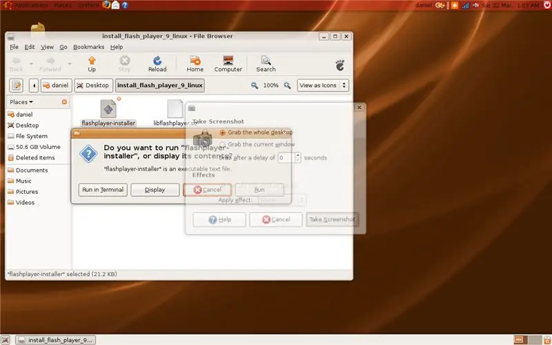Open the Back history dropdown arrow
Image resolution: width=552 pixels, height=345 pixels.
(x=31, y=63)
